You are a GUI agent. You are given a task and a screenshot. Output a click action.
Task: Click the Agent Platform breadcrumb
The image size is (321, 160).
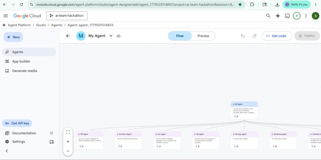[19, 25]
